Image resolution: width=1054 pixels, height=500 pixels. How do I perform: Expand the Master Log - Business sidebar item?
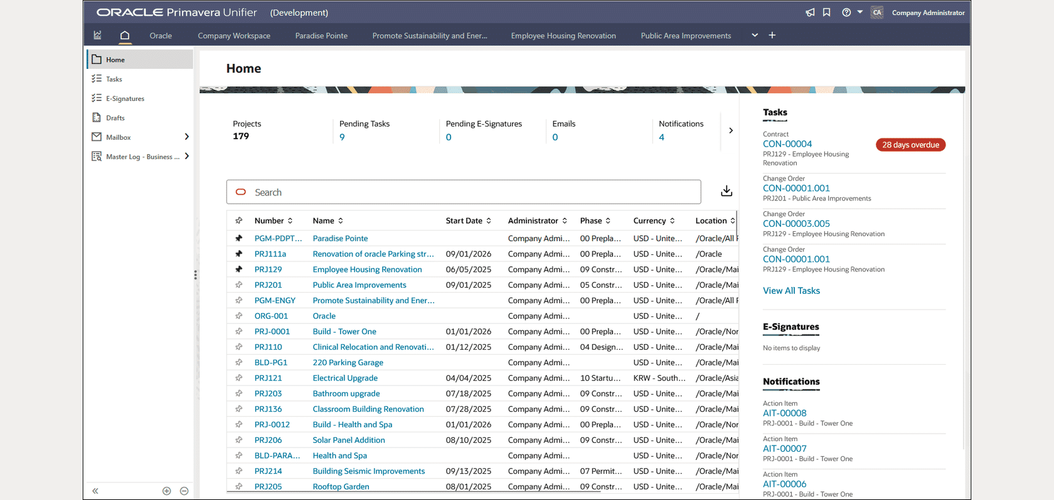(x=186, y=156)
